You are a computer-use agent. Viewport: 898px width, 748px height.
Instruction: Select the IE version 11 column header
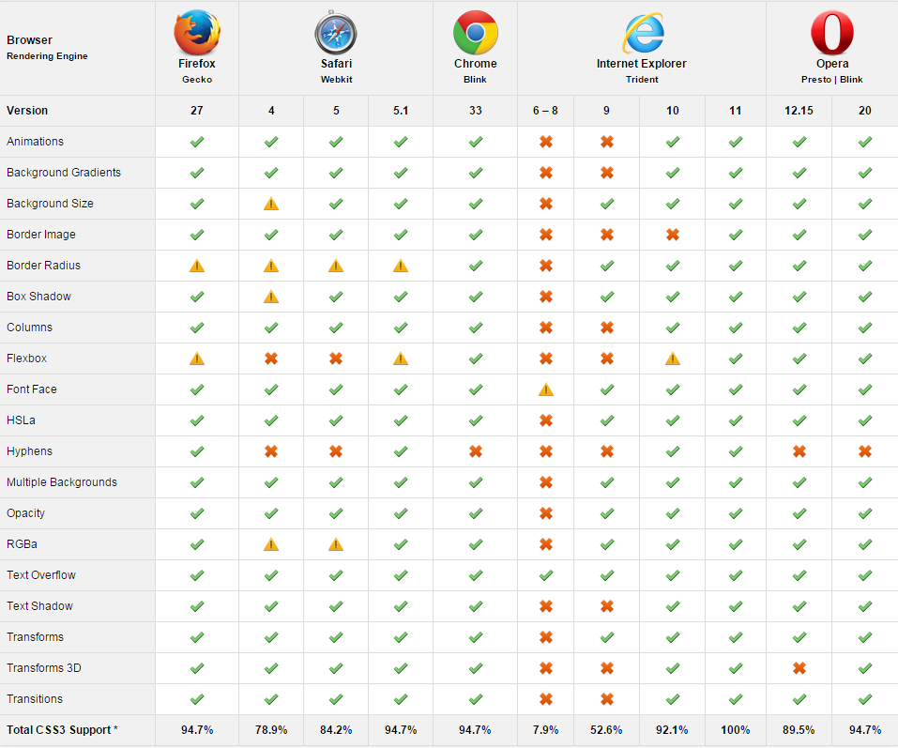pos(736,111)
